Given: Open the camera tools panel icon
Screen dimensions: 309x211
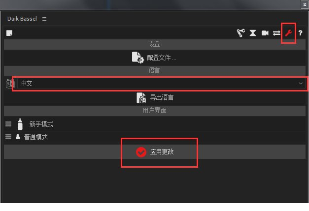Looking at the screenshot, I should point(265,33).
